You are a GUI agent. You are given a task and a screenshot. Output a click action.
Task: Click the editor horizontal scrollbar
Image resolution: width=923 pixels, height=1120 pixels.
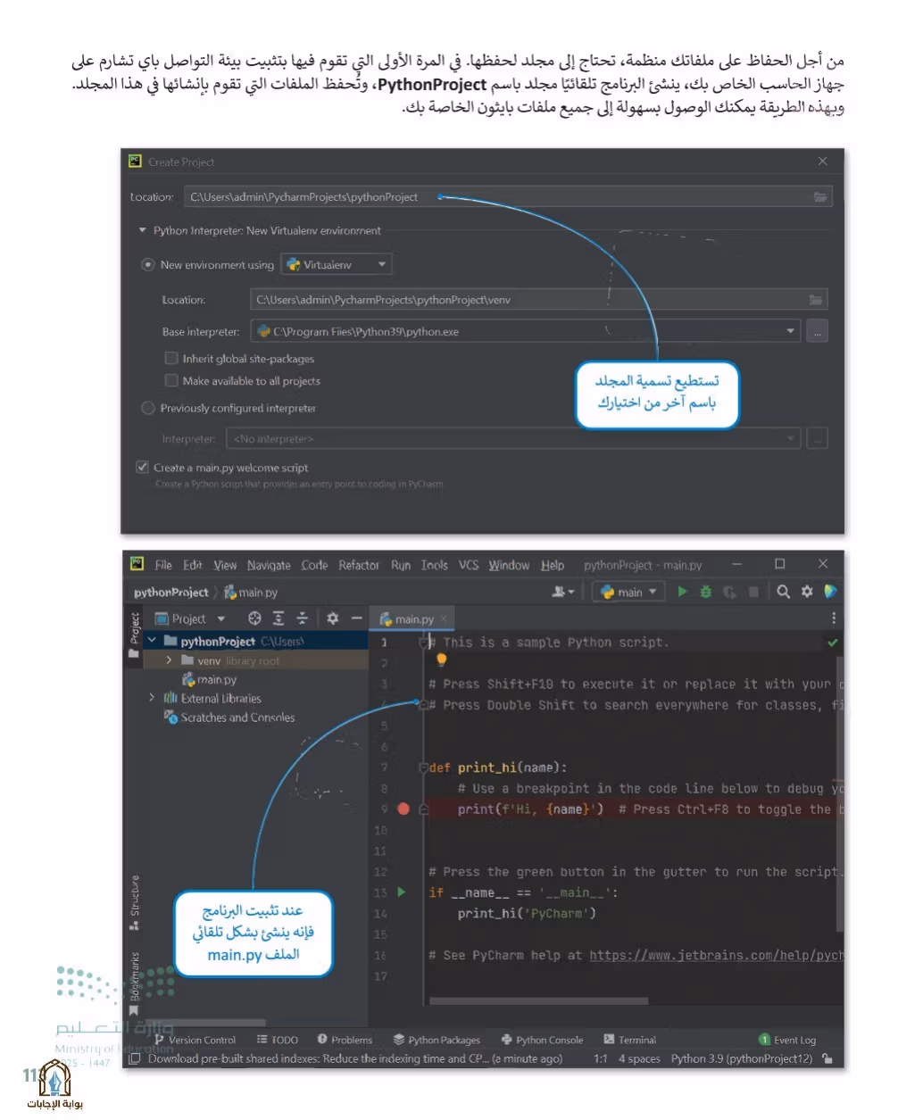538,1000
